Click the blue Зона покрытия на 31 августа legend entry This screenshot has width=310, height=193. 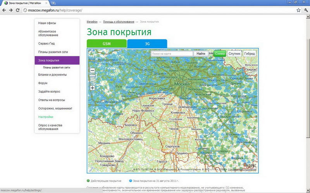coord(154,181)
